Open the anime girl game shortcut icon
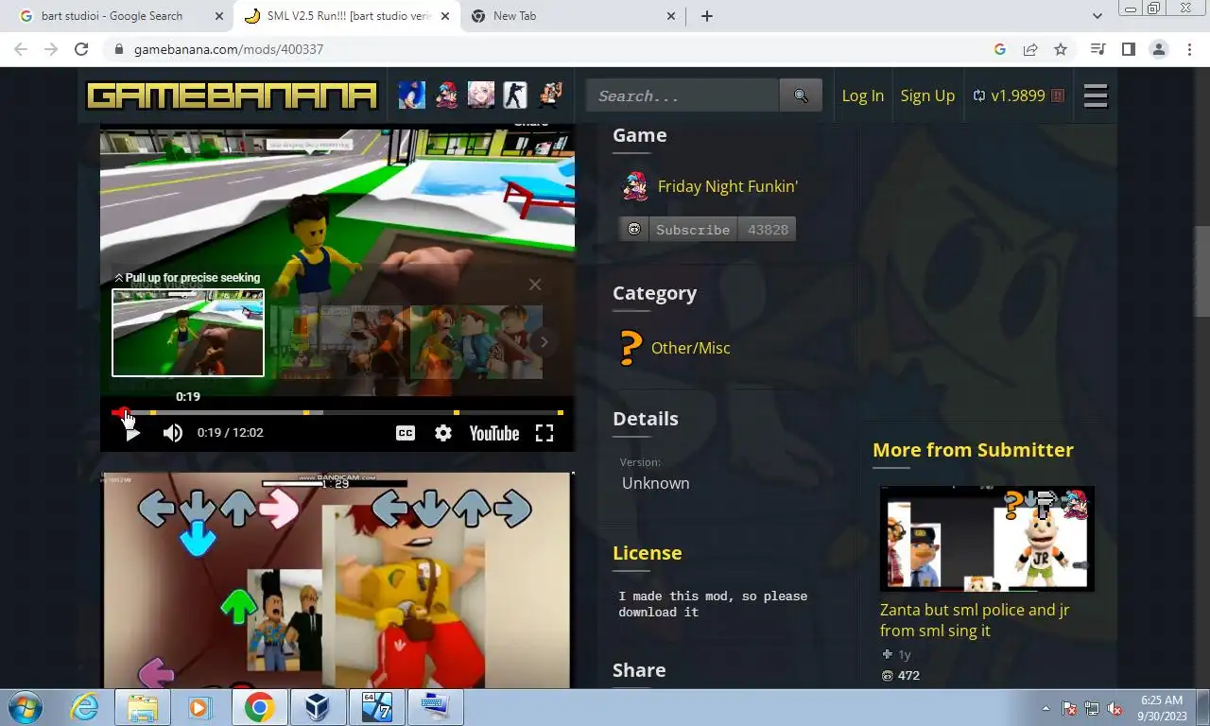 (x=480, y=95)
